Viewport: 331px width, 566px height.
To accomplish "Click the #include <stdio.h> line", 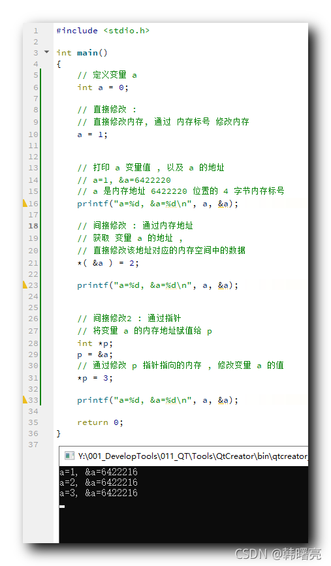I will pos(103,31).
